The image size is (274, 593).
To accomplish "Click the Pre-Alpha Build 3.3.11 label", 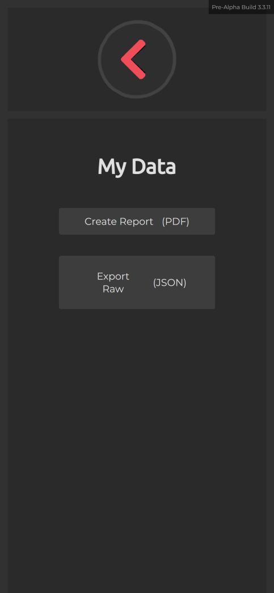I will pos(241,7).
